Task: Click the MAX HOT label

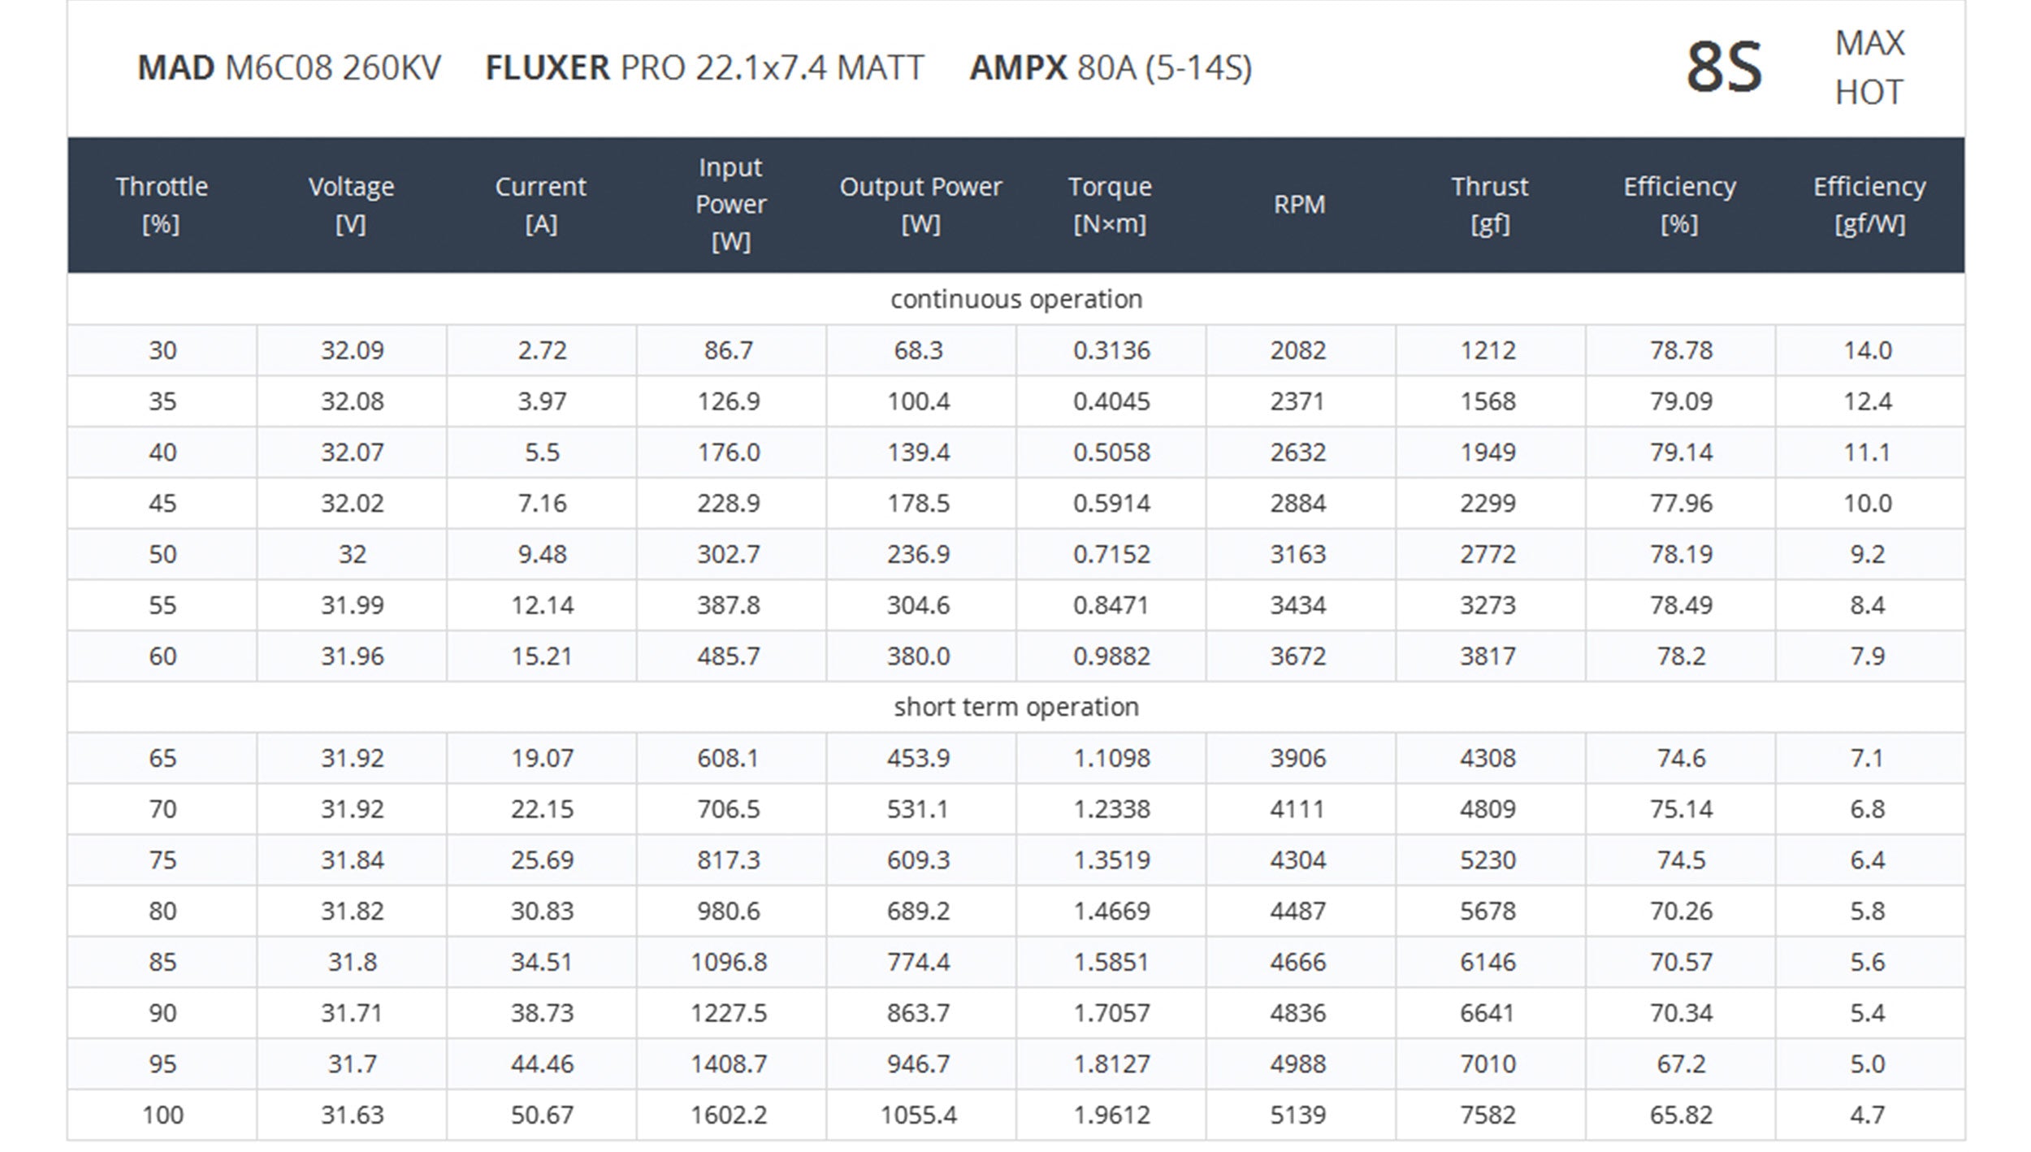Action: coord(1869,67)
